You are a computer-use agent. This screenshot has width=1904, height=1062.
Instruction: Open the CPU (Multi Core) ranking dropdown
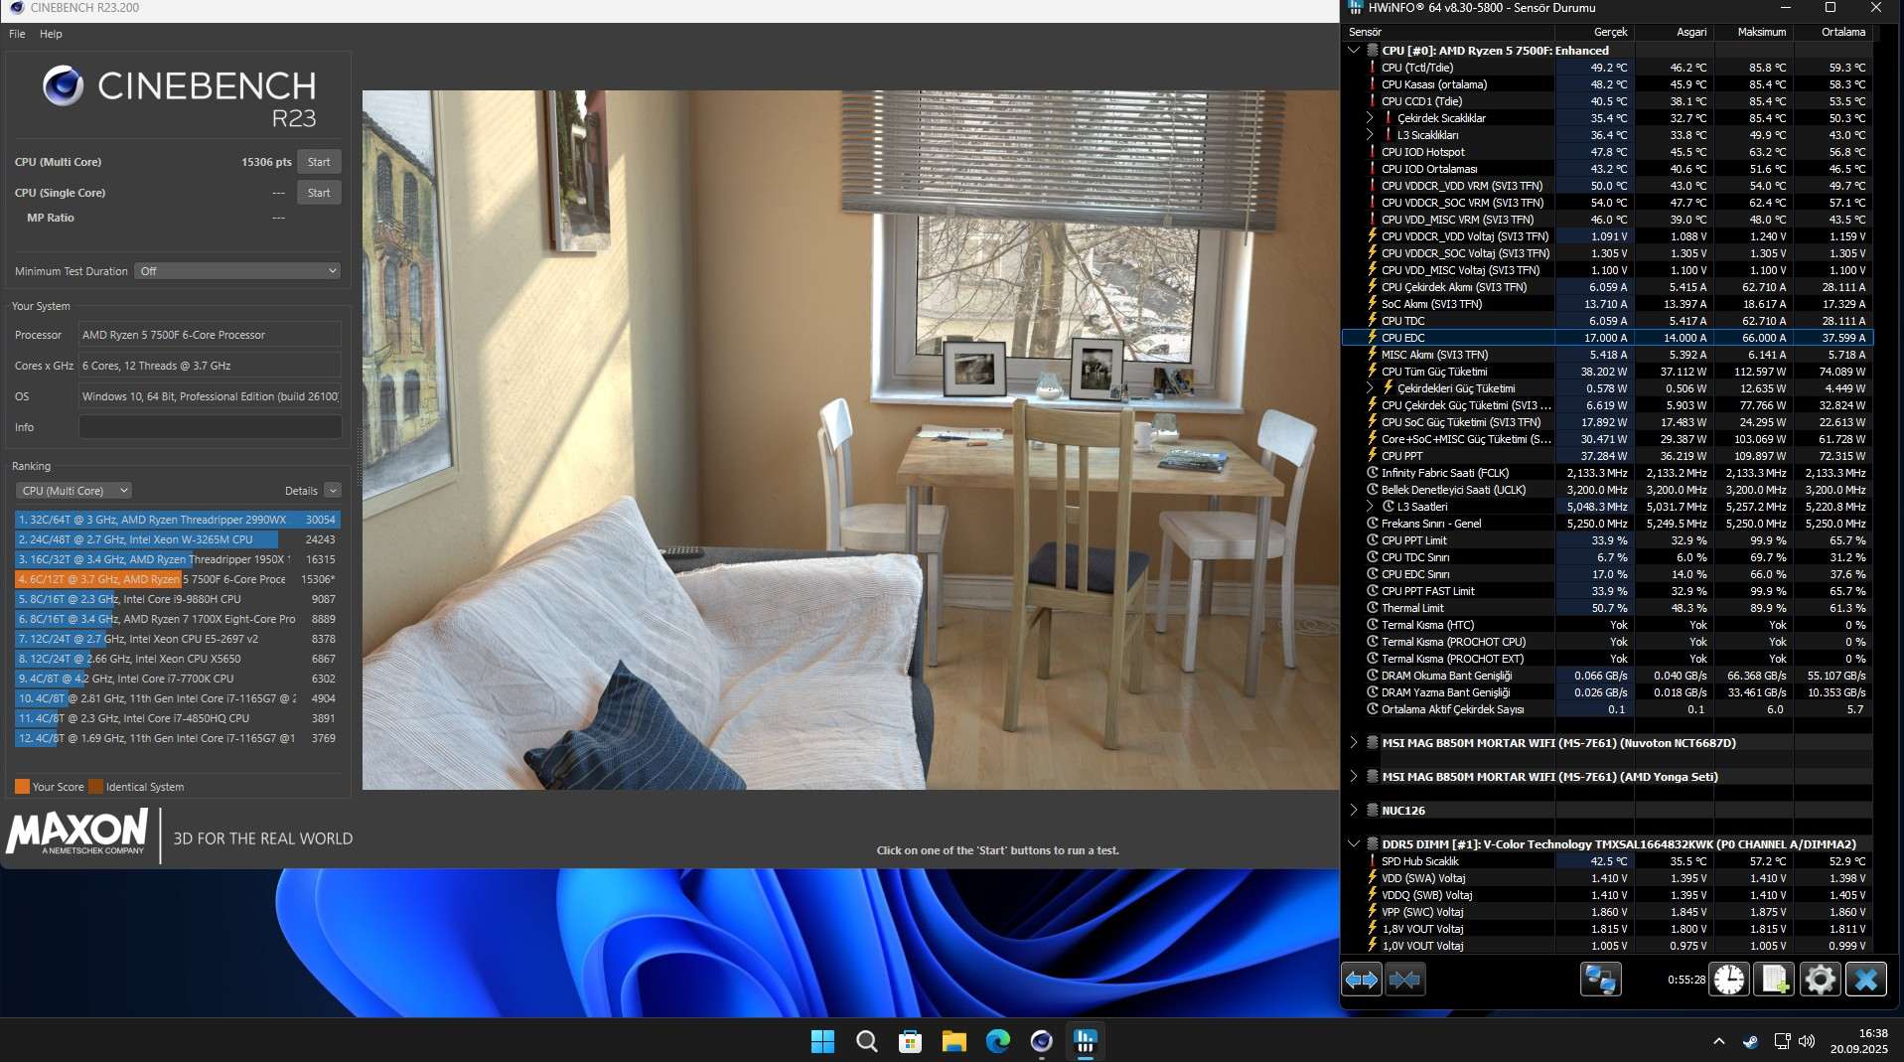point(73,490)
